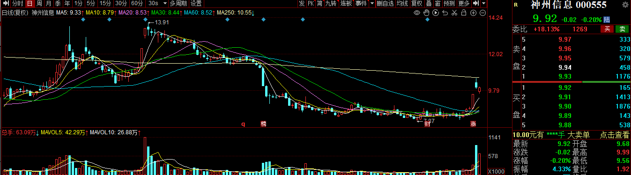This screenshot has height=175, width=631.
Task: Select the hand pan tool icon
Action: [426, 13]
